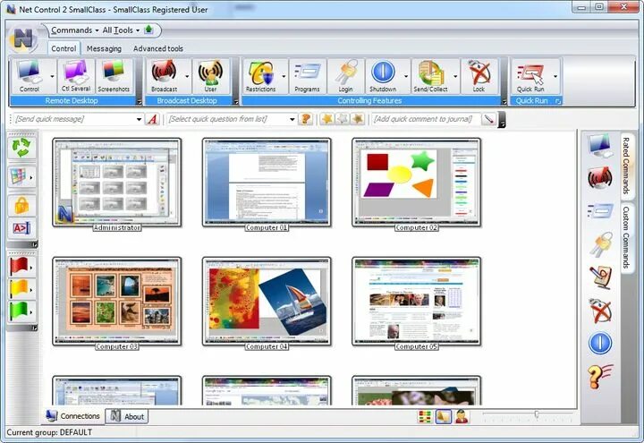Image resolution: width=644 pixels, height=443 pixels.
Task: Click the Login keys tool
Action: click(346, 76)
